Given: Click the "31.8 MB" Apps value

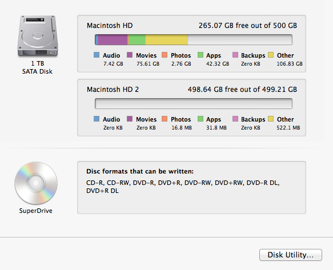Looking at the screenshot, I should (216, 127).
